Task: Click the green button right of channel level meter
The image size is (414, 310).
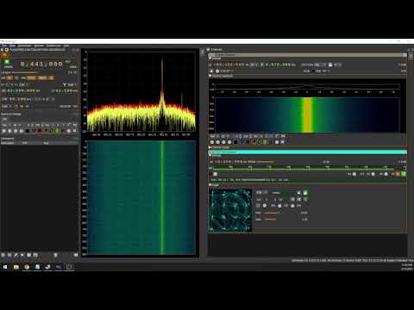Action: point(404,174)
